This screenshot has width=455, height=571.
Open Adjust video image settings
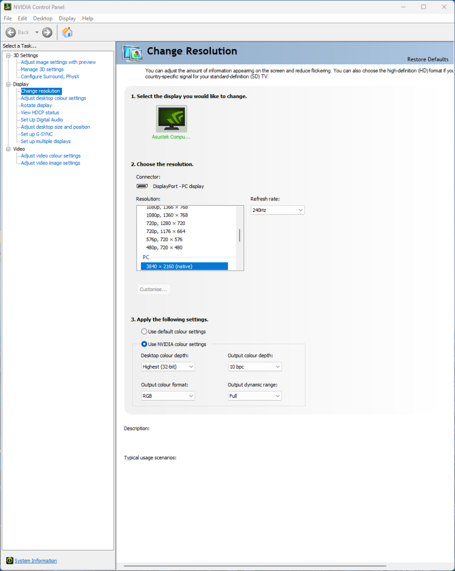(x=51, y=163)
